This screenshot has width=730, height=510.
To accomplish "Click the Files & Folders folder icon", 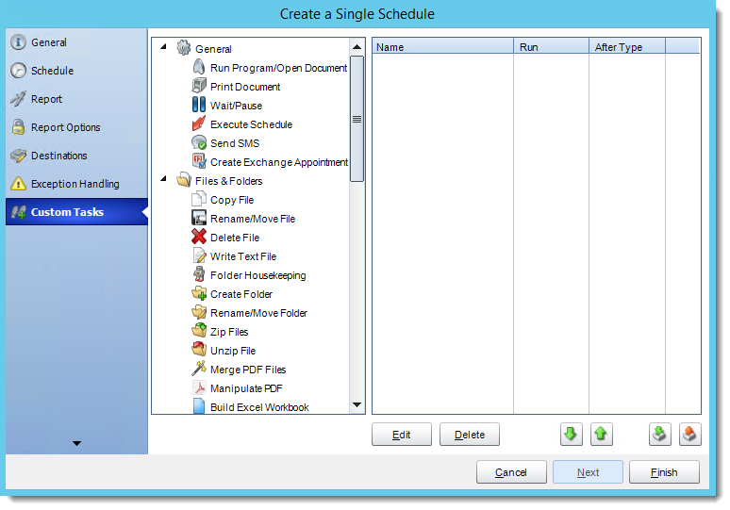I will pyautogui.click(x=183, y=180).
